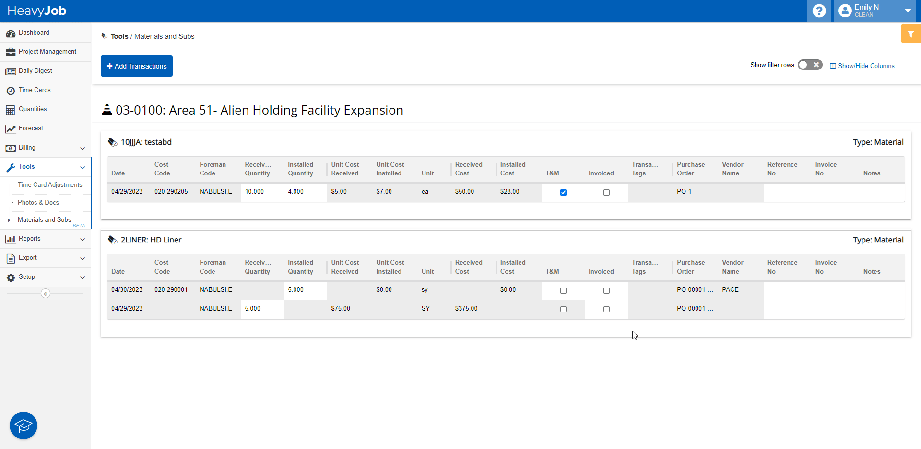Click the graduation cap training icon

tap(24, 426)
